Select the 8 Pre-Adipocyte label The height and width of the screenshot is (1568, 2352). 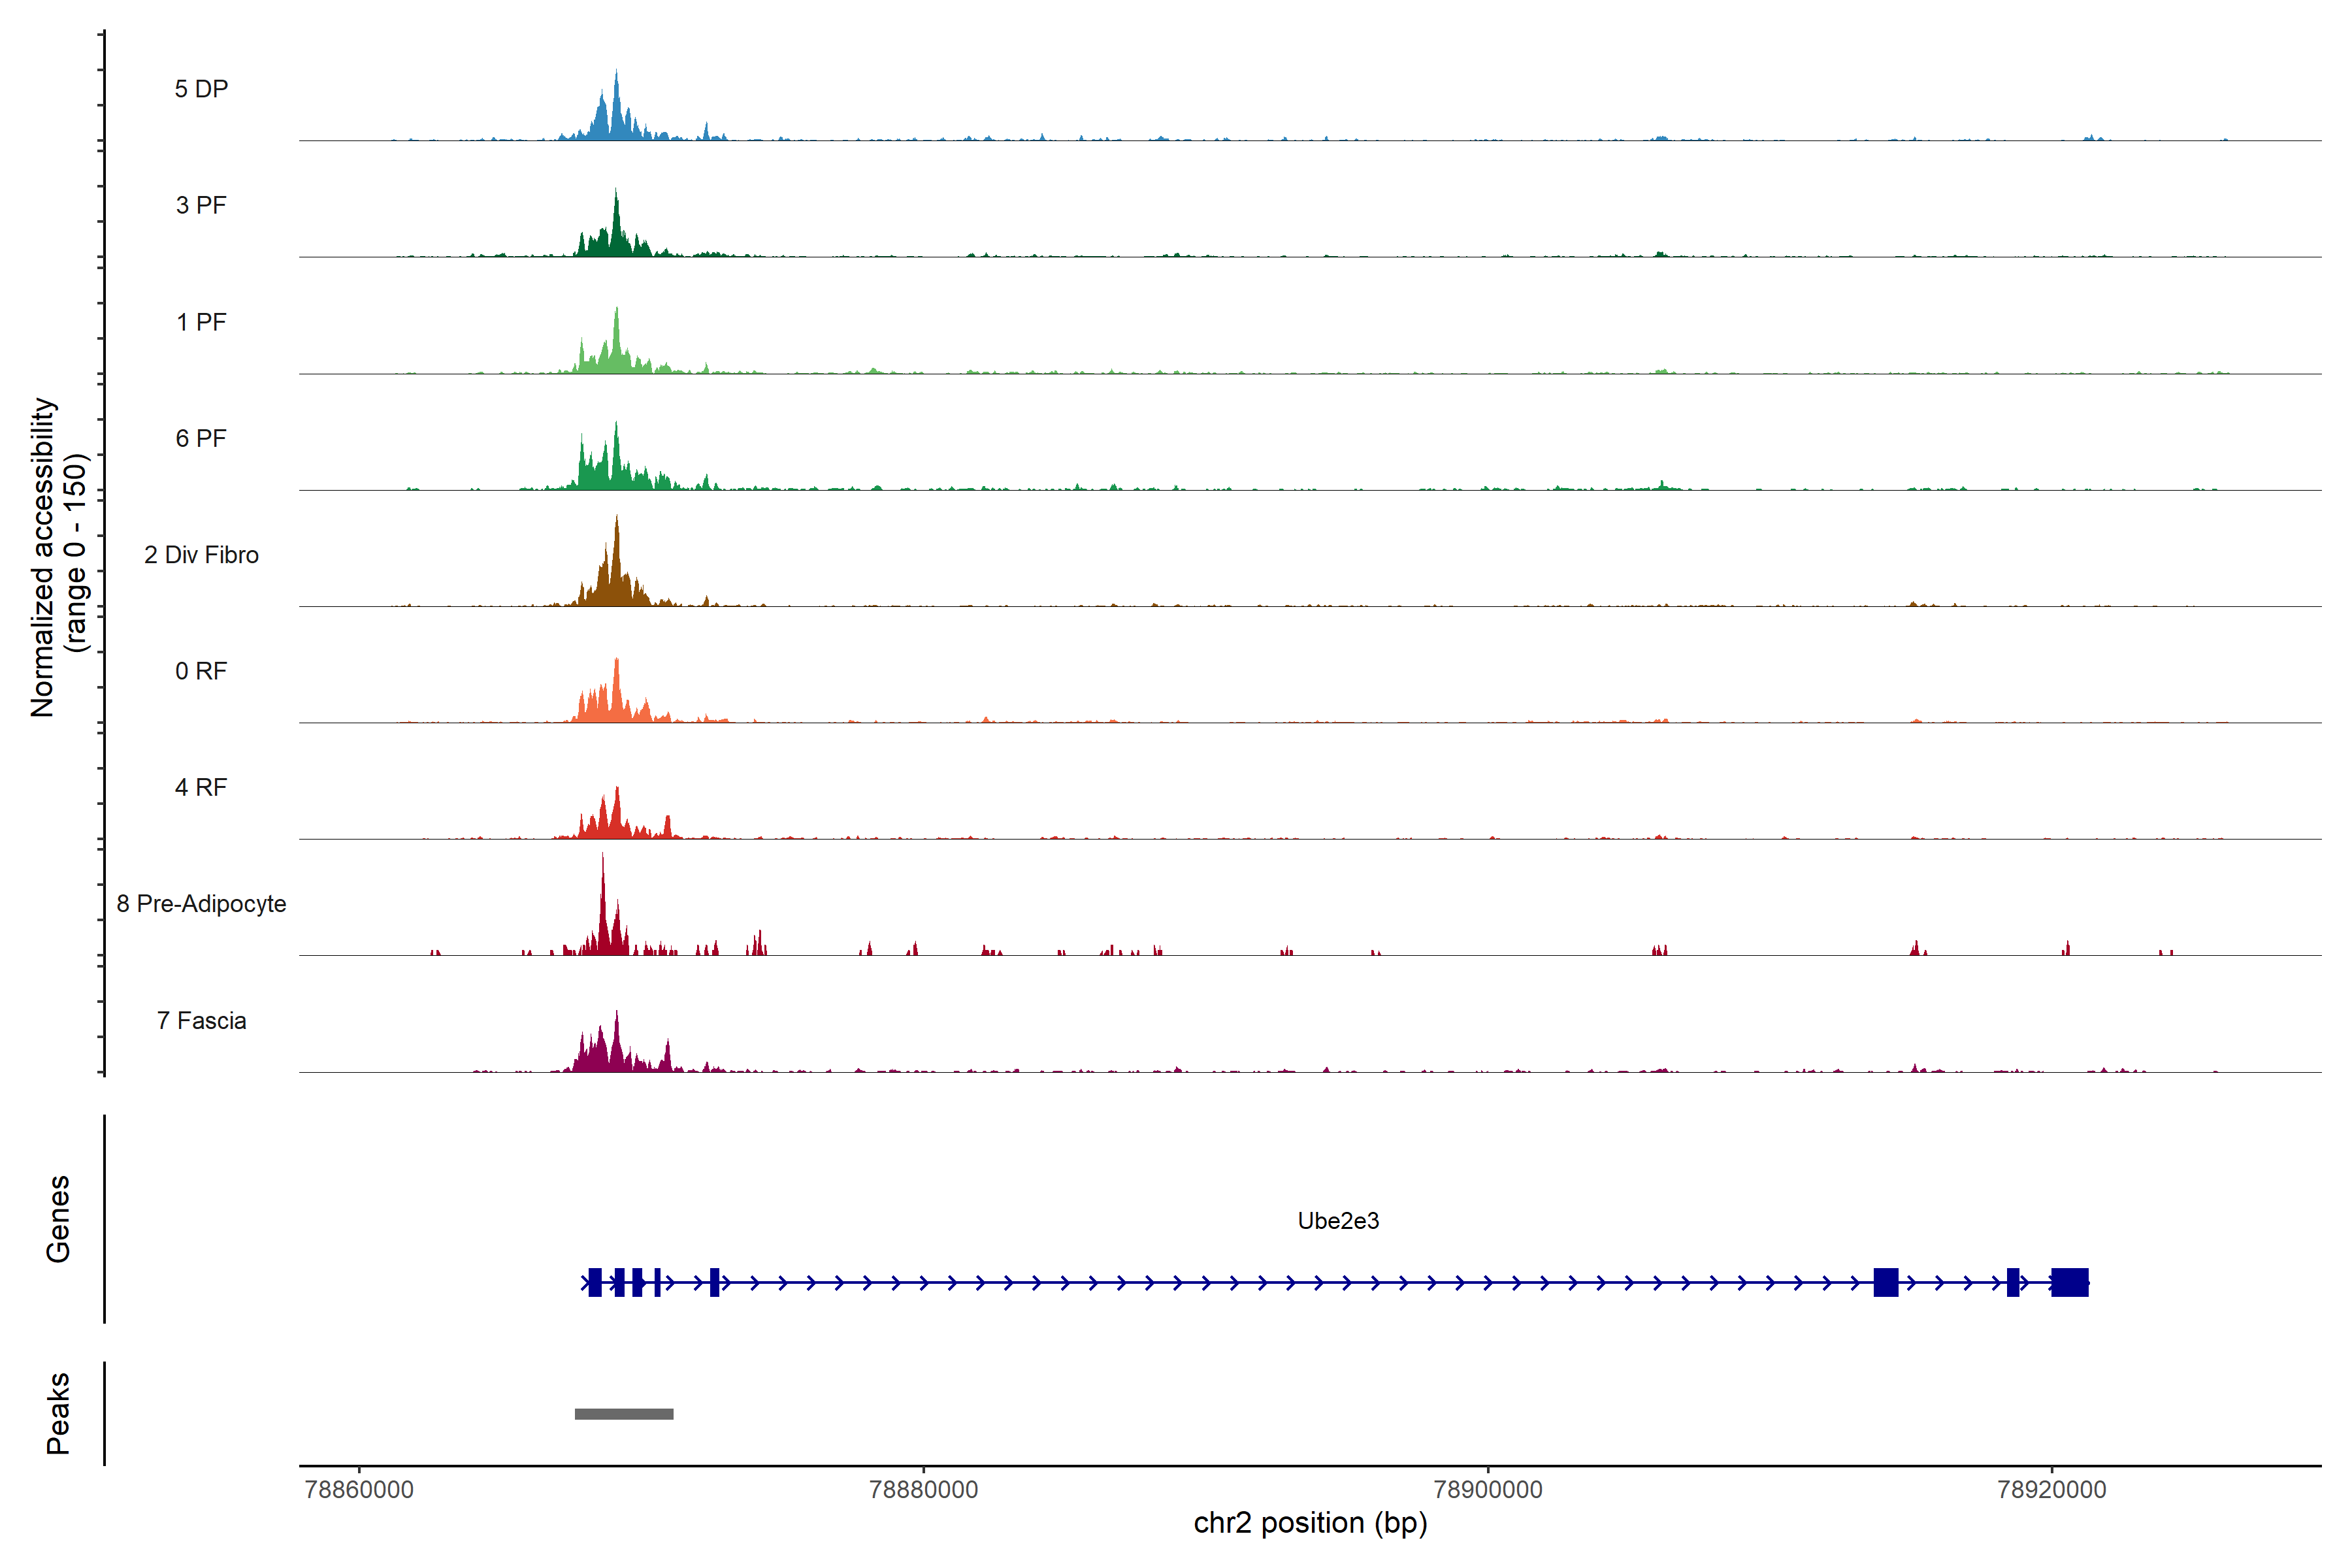[x=201, y=904]
